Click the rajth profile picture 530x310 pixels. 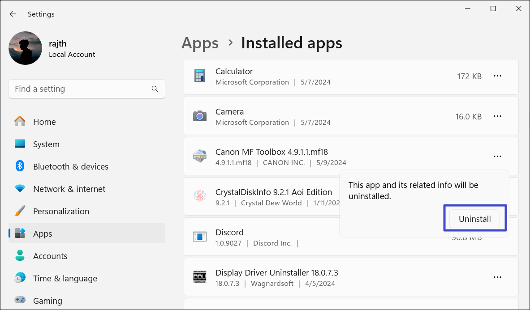point(26,48)
